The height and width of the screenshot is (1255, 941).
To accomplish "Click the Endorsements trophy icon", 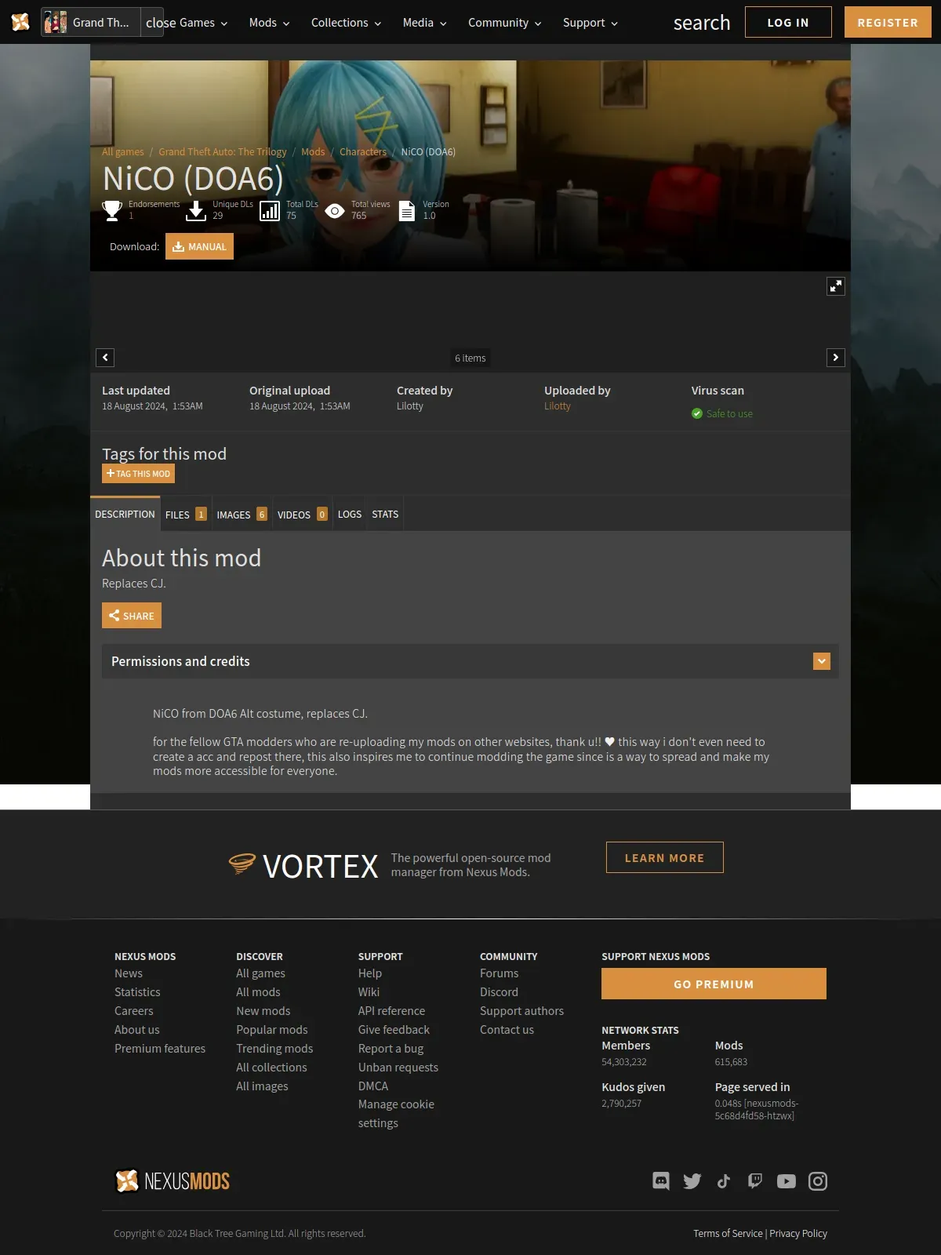I will 112,210.
